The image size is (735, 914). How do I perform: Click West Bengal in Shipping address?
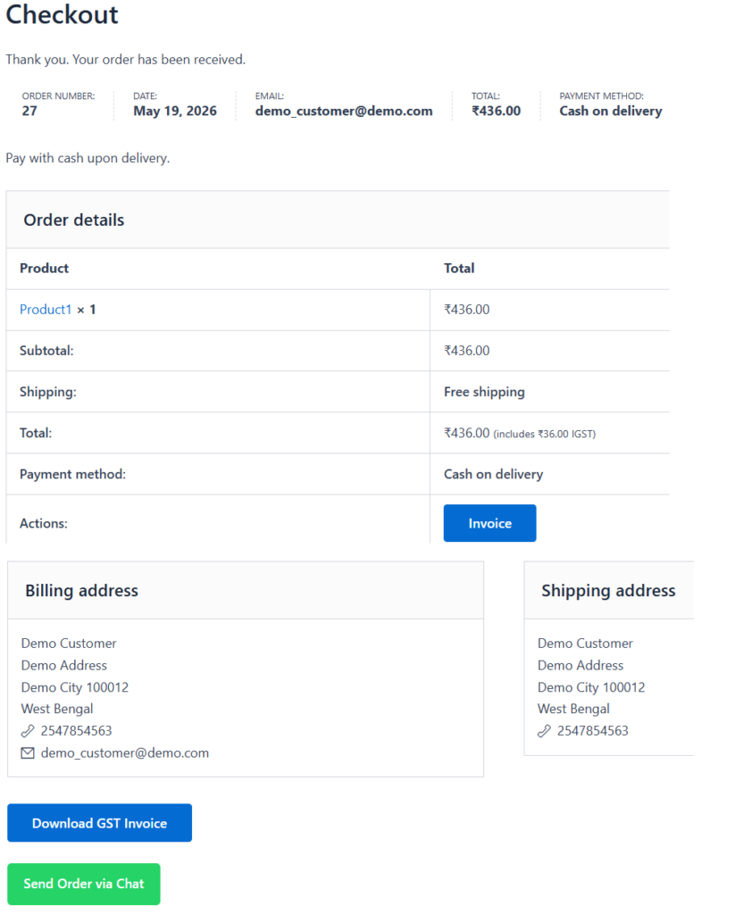[x=573, y=709]
